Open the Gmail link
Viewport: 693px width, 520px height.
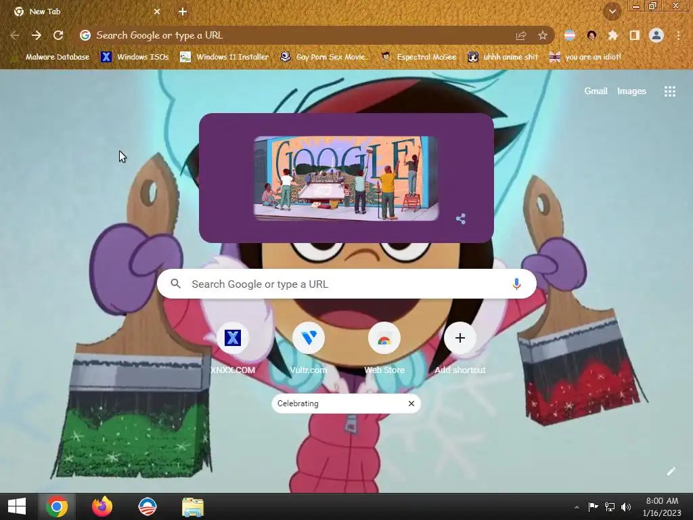596,91
